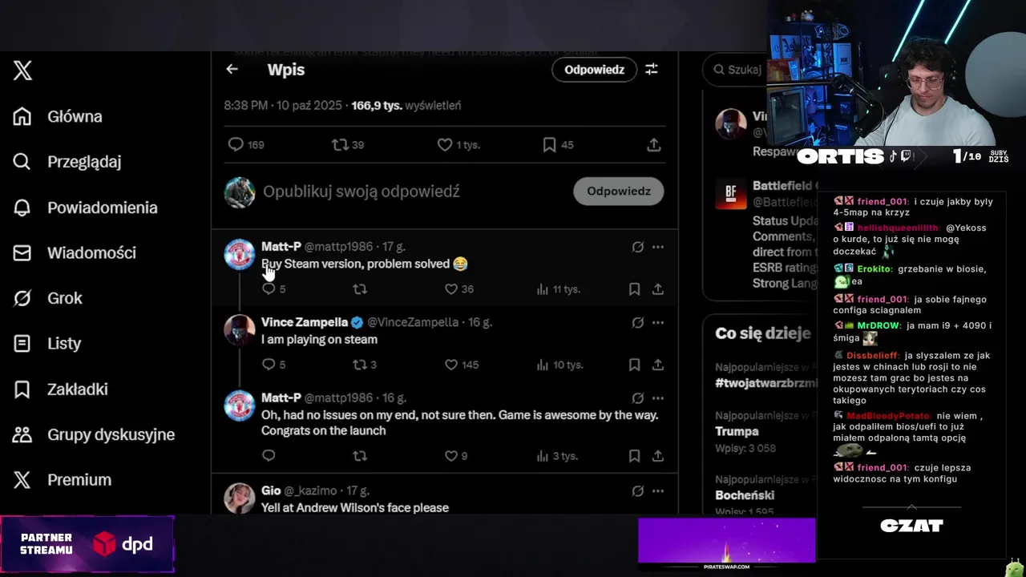Click the dpd partner streamu banner
The width and height of the screenshot is (1026, 577).
point(87,545)
